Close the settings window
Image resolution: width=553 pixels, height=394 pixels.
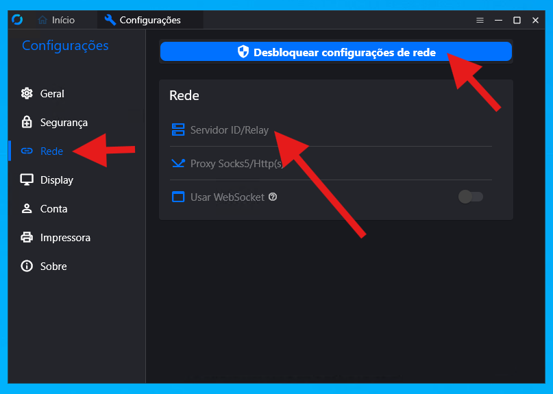(x=535, y=20)
